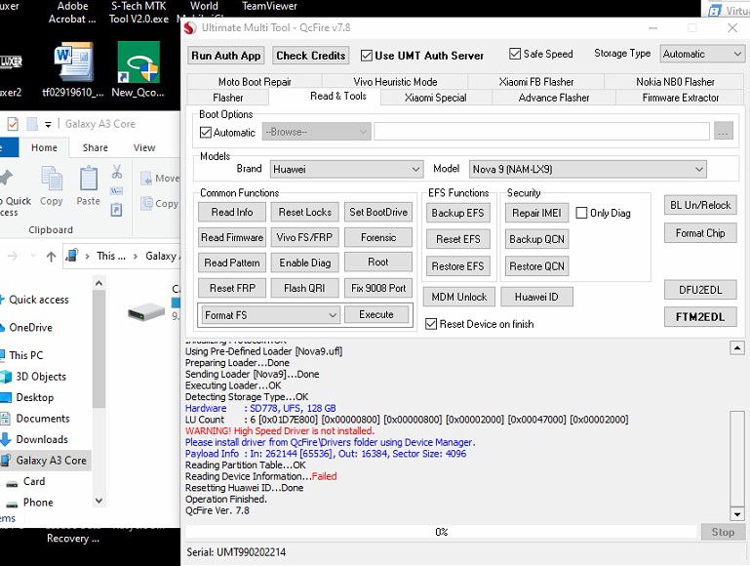
Task: Select Galaxy A3 Core in Explorer sidebar
Action: [x=46, y=461]
